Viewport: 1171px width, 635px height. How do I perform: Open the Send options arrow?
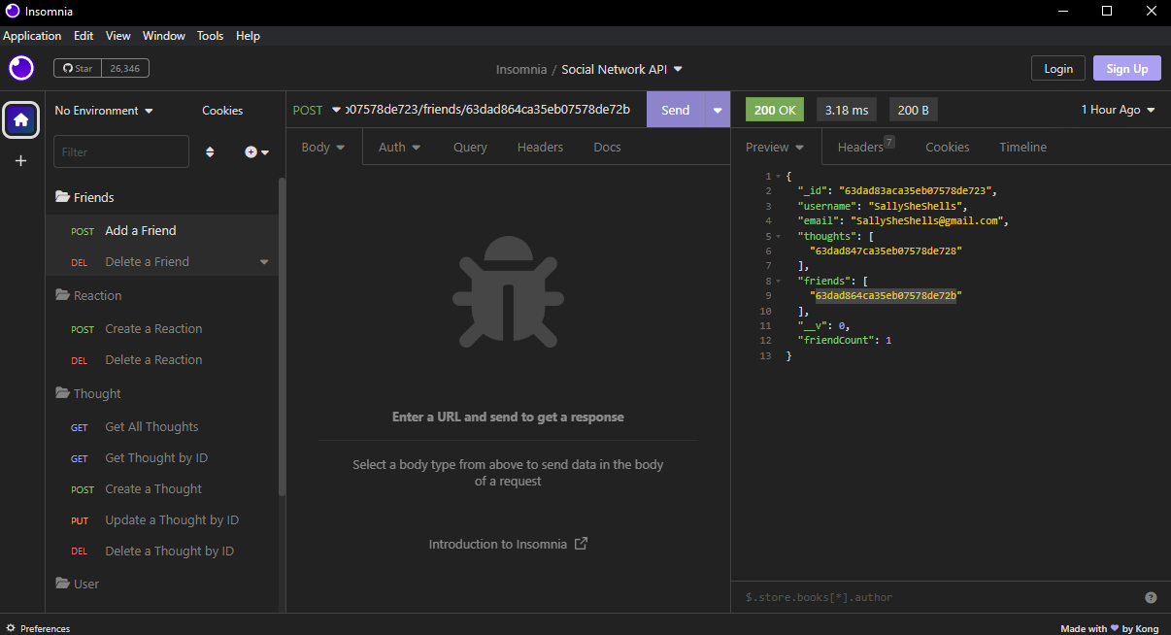(718, 110)
